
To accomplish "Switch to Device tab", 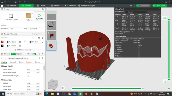I will 41,6.
